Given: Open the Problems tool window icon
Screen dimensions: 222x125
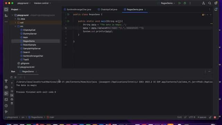Looking at the screenshot, I should [x=6, y=106].
